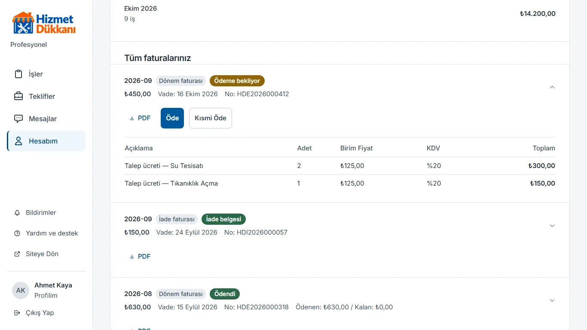
Task: Select Hesabım in the sidebar
Action: click(x=46, y=141)
